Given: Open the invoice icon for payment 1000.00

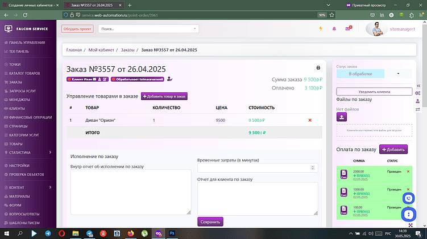Looking at the screenshot, I should 344,192.
